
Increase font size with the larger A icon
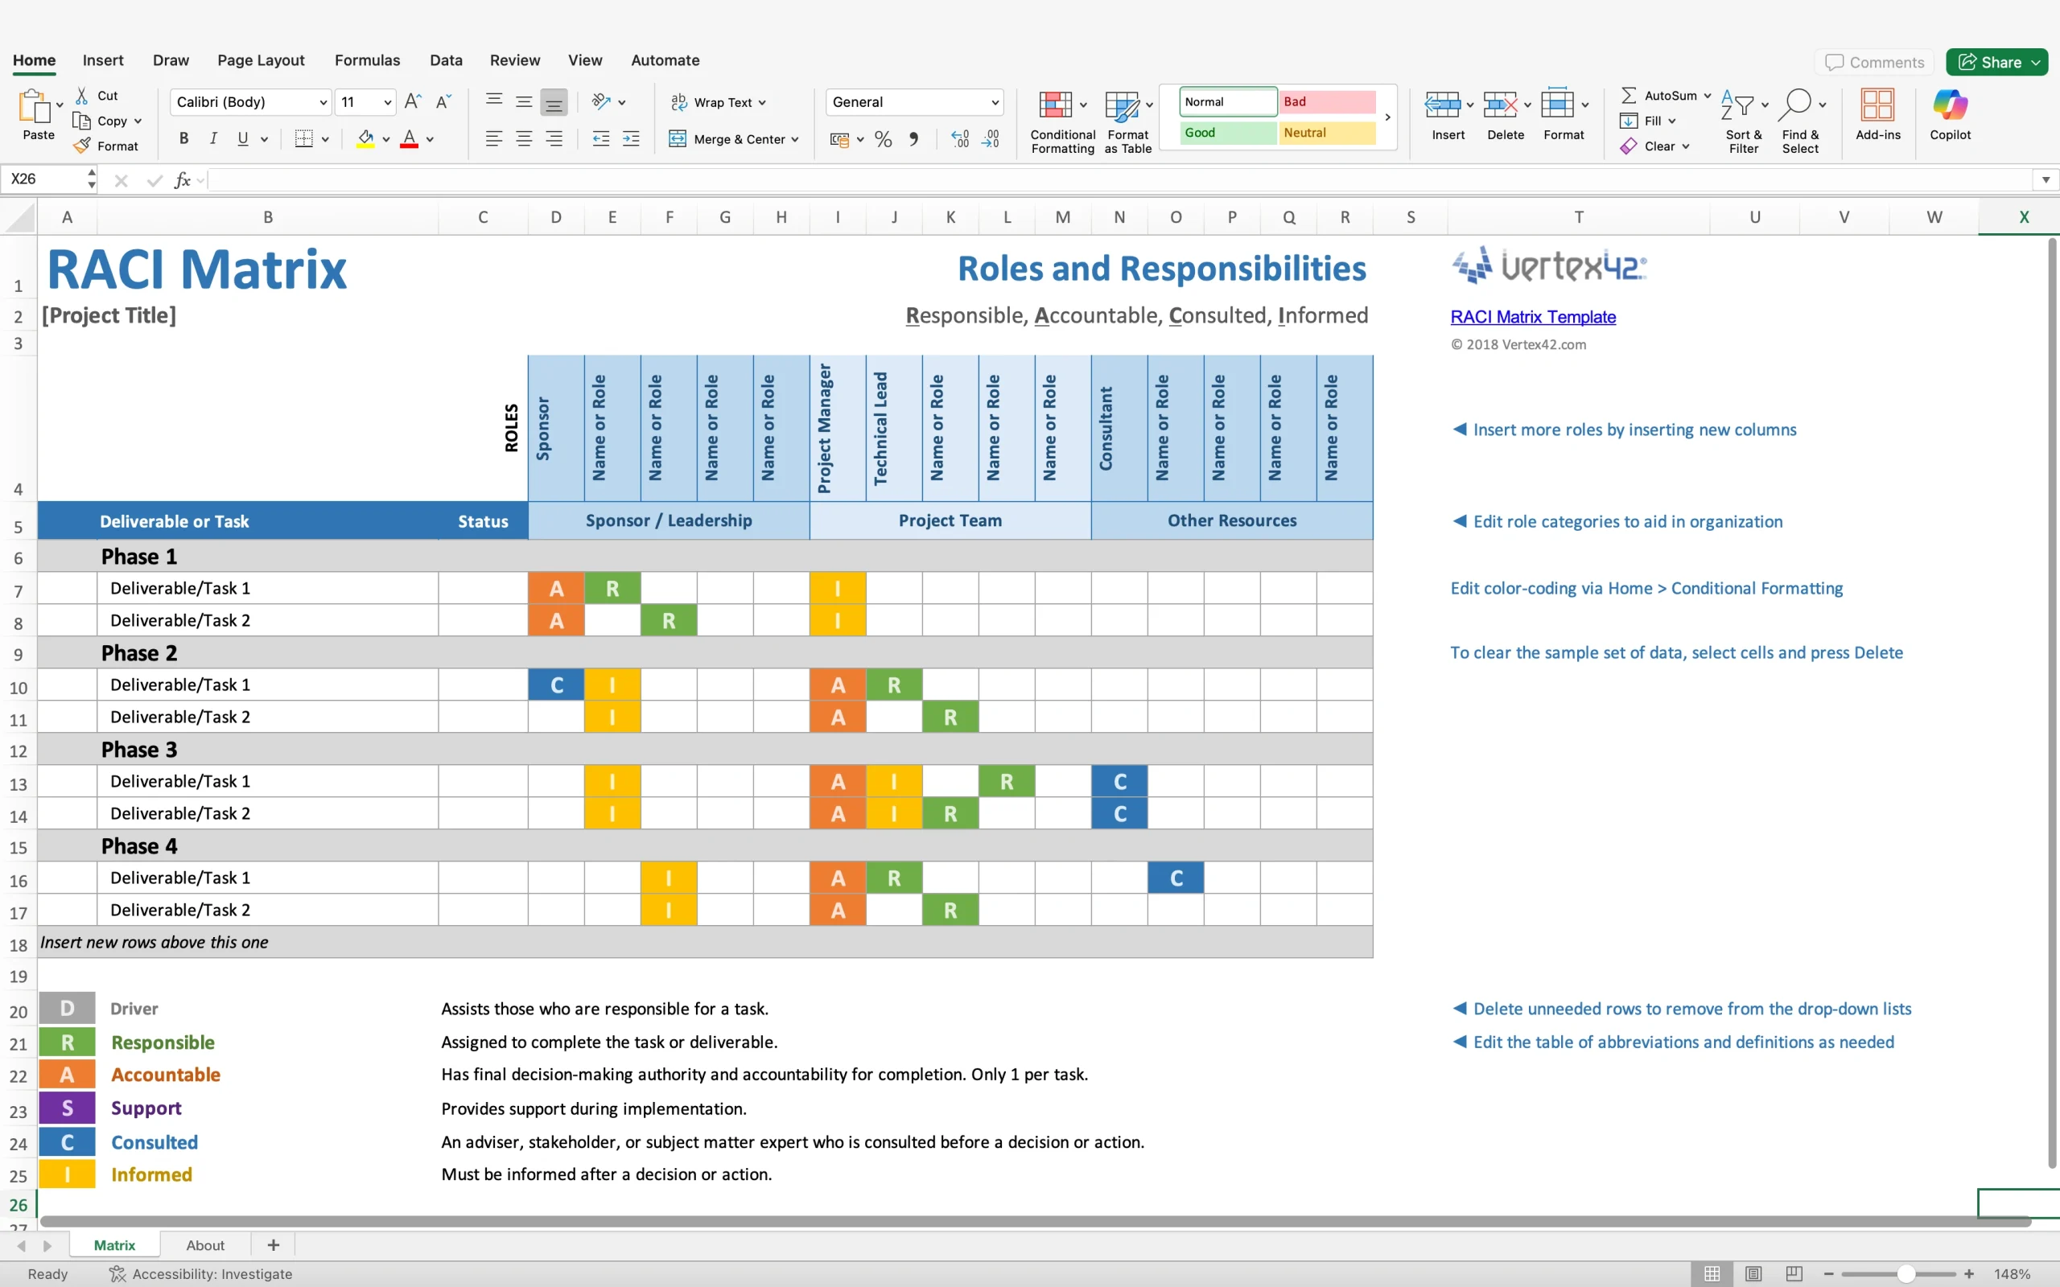(413, 102)
